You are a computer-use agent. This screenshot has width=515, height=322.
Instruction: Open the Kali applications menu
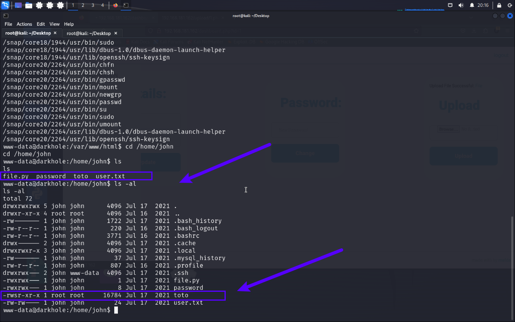coord(5,5)
